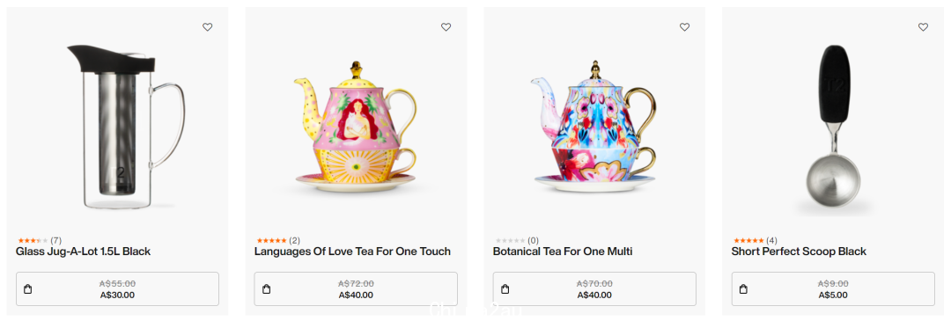Click heart icon on Botanical Tea For One
The width and height of the screenshot is (951, 321).
[x=685, y=27]
